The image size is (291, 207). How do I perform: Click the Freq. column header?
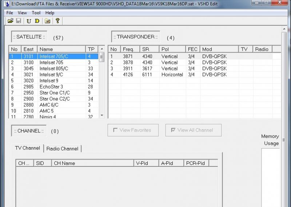130,49
